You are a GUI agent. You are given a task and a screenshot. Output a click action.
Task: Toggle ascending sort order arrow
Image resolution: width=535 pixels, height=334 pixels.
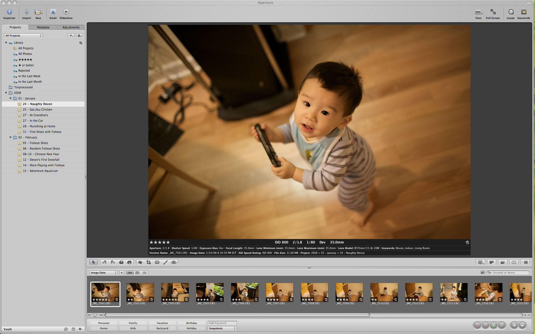122,272
